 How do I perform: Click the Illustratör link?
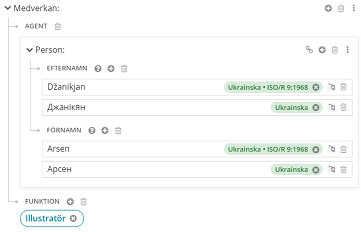point(45,218)
